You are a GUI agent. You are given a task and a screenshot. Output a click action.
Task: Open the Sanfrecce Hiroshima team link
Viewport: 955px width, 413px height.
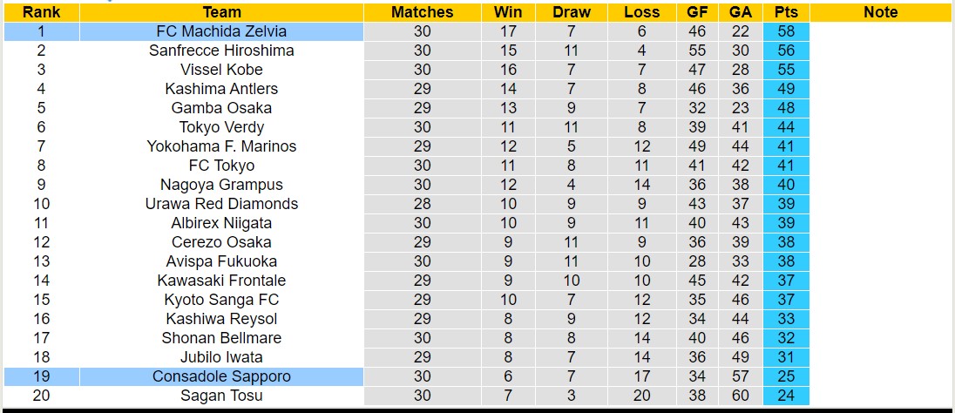click(221, 51)
